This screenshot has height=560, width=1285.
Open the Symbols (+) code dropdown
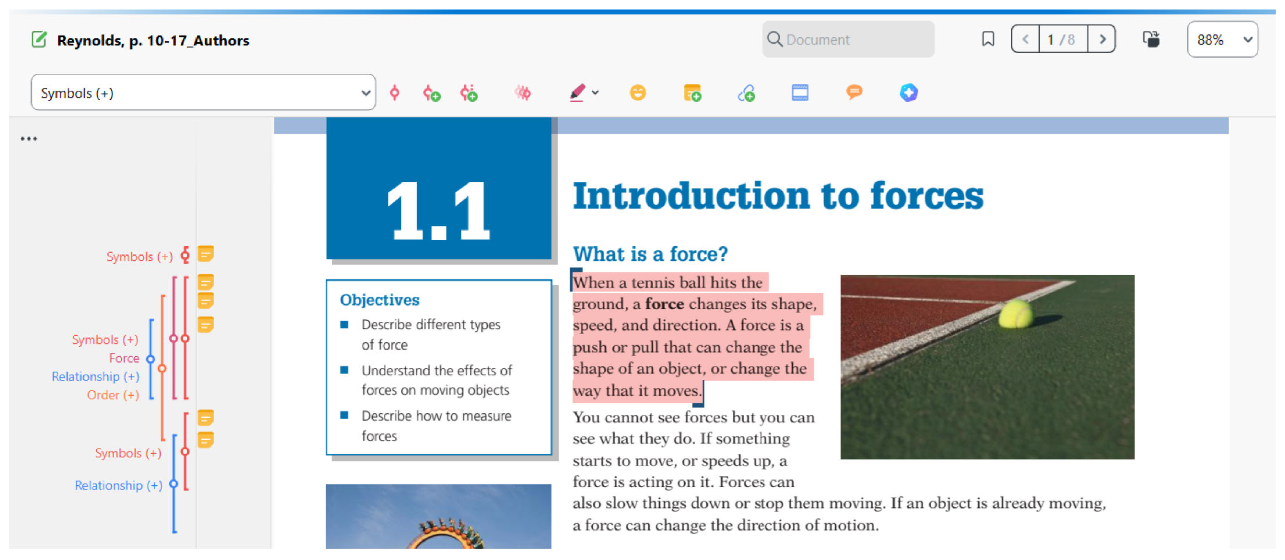point(203,93)
